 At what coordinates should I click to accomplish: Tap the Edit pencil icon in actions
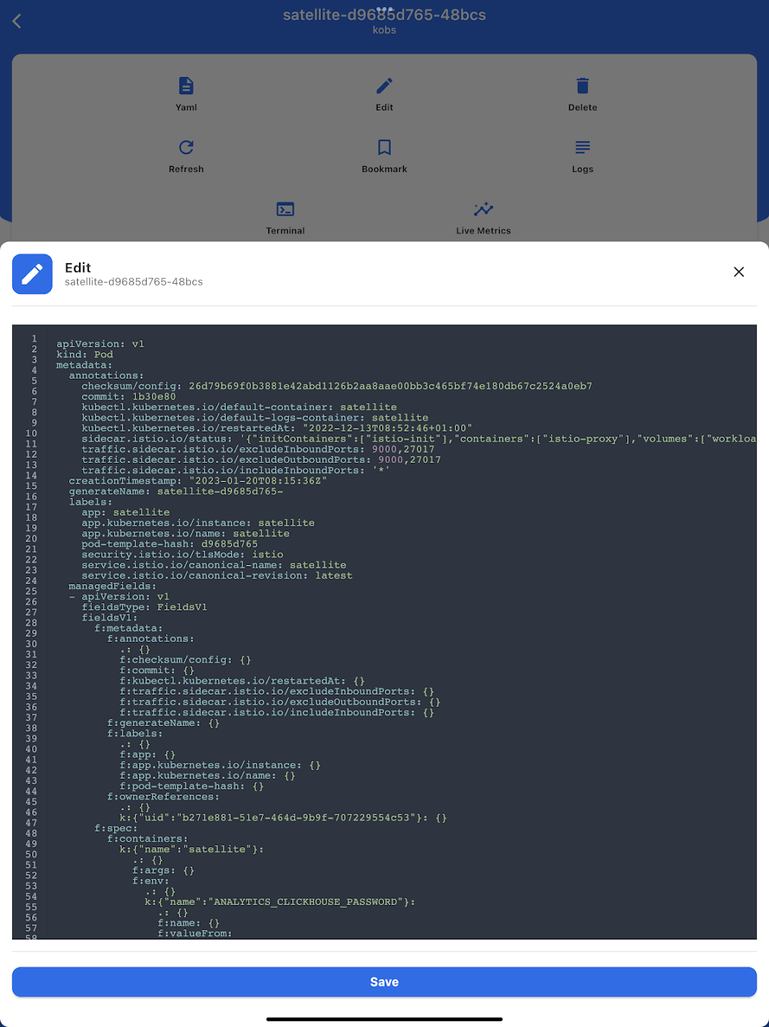coord(384,86)
